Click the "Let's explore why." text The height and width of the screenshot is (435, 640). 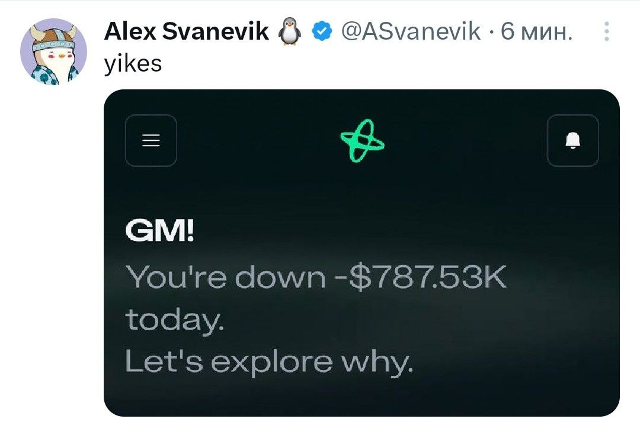pyautogui.click(x=268, y=361)
